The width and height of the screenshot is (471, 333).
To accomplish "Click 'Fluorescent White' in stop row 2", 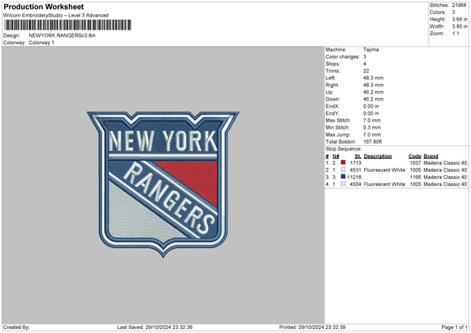I will click(x=385, y=170).
